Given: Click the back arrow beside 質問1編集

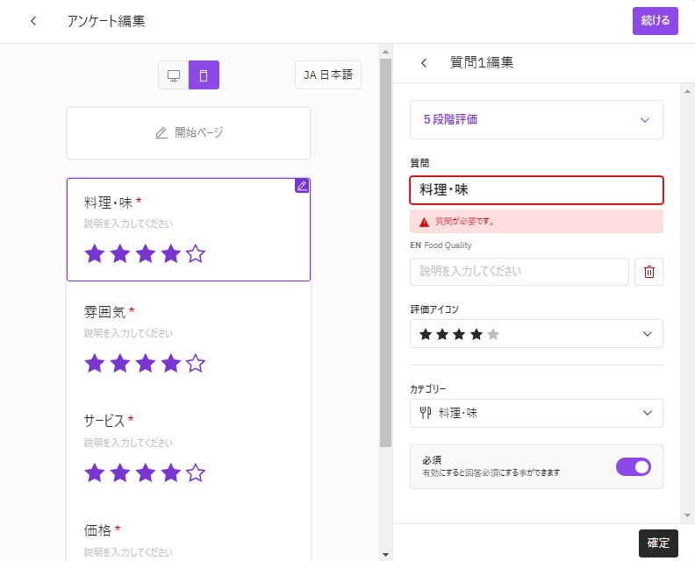Looking at the screenshot, I should (424, 63).
